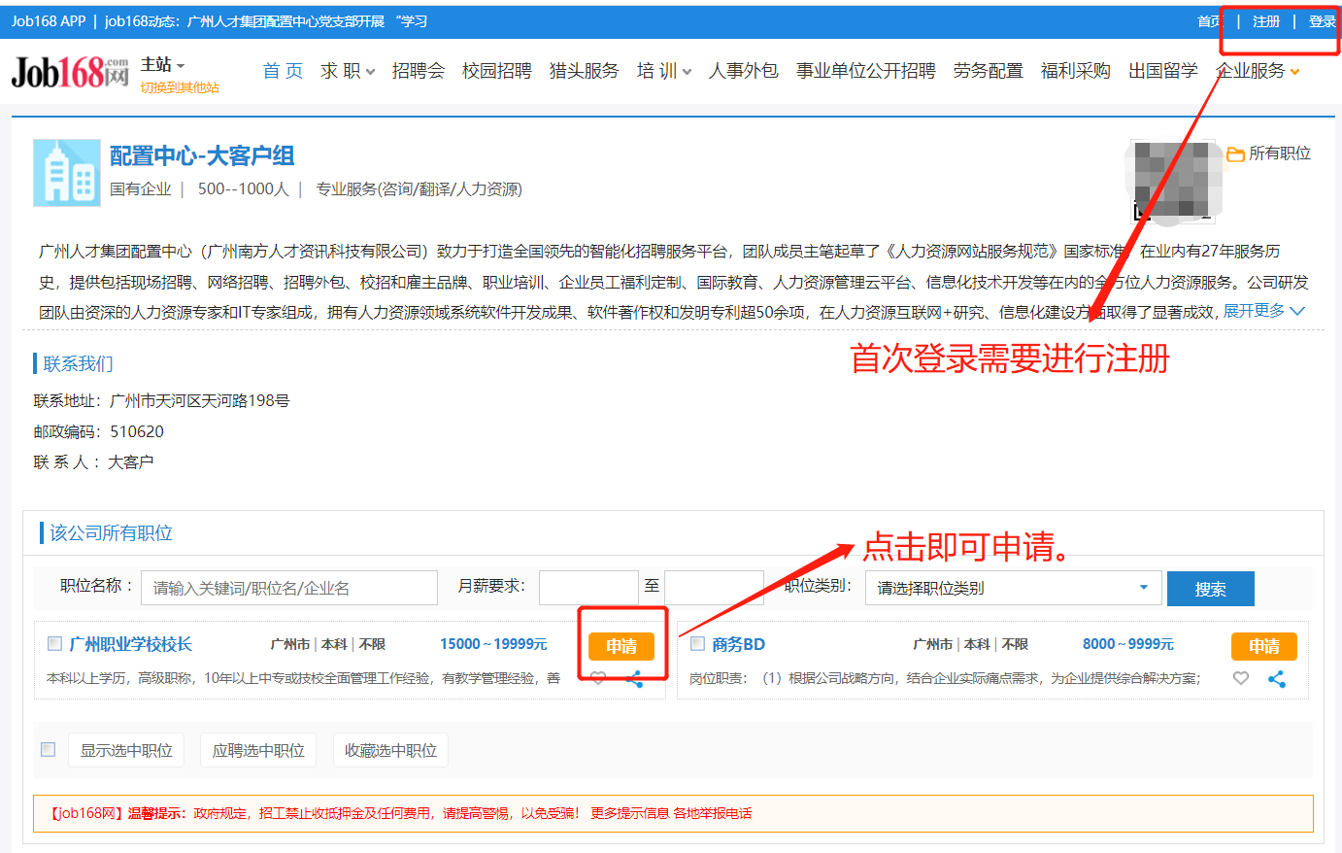Image resolution: width=1342 pixels, height=853 pixels.
Task: Tick the checkbox for 广州职业学校校长
Action: tap(55, 643)
